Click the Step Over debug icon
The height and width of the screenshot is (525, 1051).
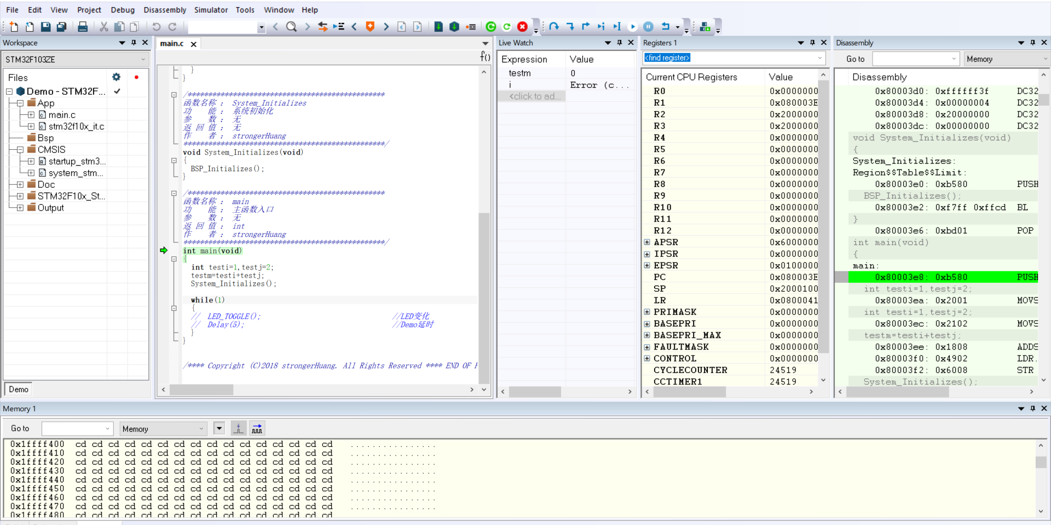[554, 26]
